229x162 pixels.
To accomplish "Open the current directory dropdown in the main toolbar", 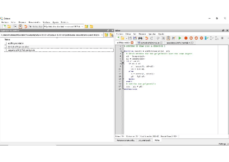I will [82, 27].
